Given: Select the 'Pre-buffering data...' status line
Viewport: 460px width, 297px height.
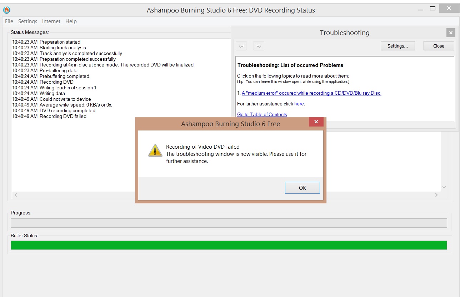Looking at the screenshot, I should tap(47, 70).
